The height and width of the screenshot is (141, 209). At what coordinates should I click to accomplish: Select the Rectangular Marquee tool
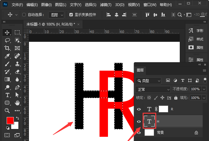click(x=17, y=32)
